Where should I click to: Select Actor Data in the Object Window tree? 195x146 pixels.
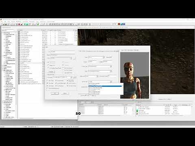(x=6, y=33)
